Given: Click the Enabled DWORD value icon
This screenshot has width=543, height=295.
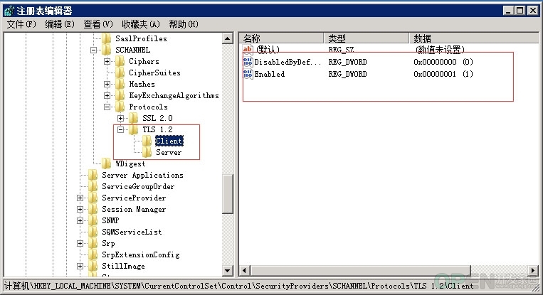Looking at the screenshot, I should click(248, 74).
